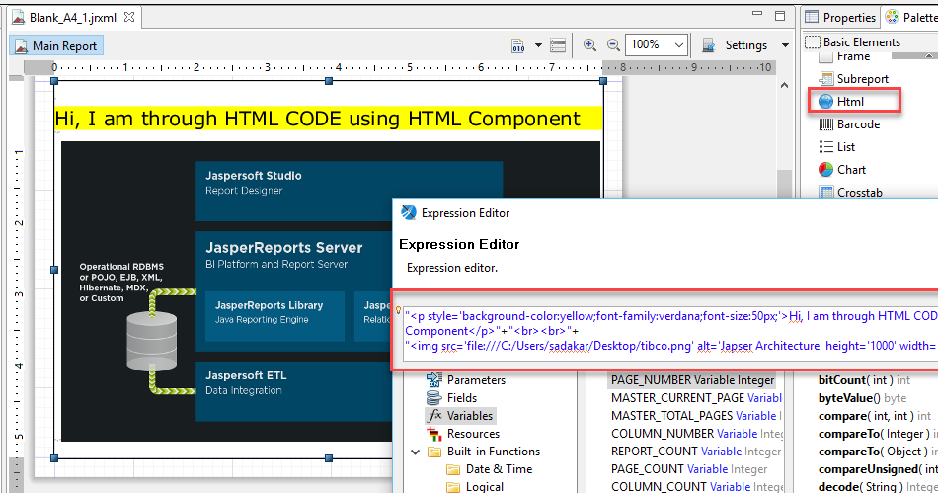Select Fields in the expression tree
Viewport: 938px width, 493px height.
[x=451, y=398]
